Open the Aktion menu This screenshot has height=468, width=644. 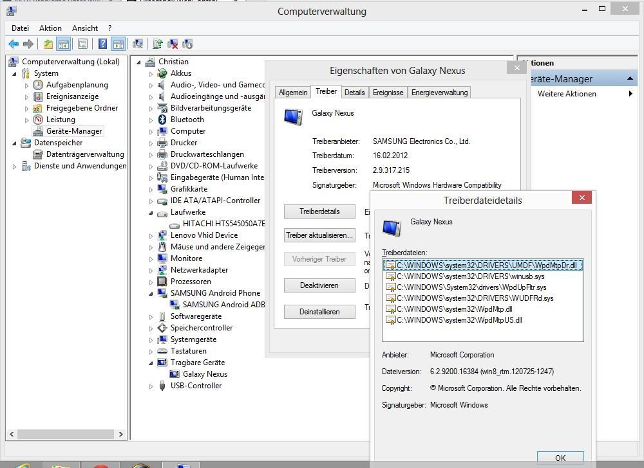click(x=50, y=28)
